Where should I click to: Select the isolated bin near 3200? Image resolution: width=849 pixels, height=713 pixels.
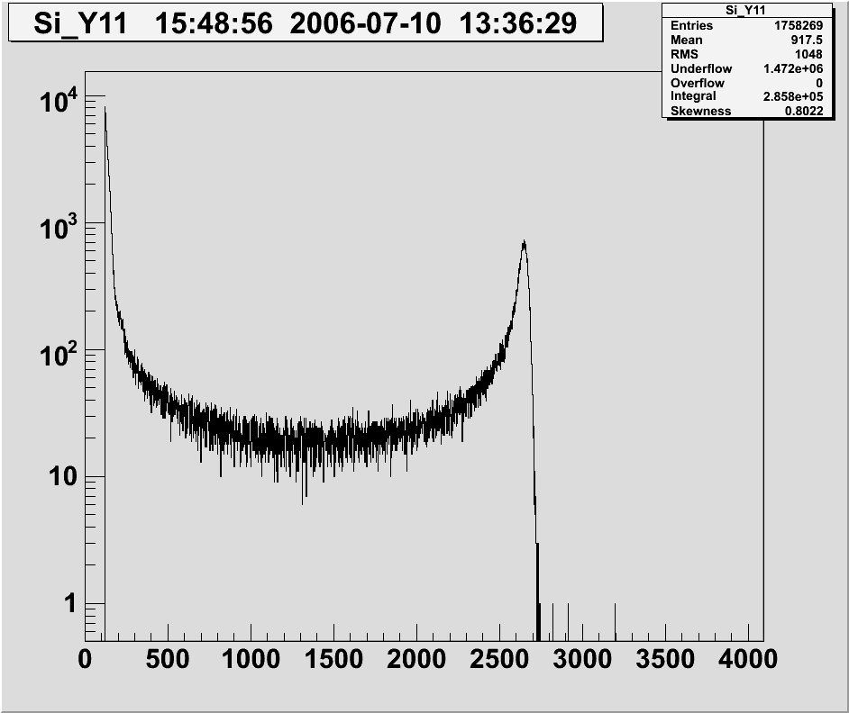pos(616,621)
